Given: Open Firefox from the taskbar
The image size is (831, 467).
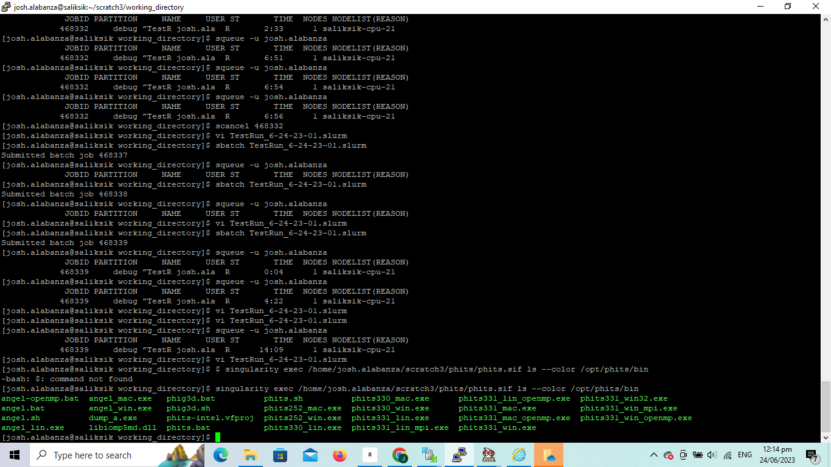Looking at the screenshot, I should tap(339, 455).
